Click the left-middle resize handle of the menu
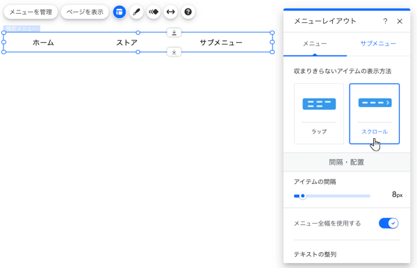417x268 pixels. pos(3,42)
